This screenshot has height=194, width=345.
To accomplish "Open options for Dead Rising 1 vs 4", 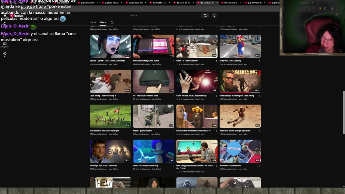I will click(x=130, y=96).
